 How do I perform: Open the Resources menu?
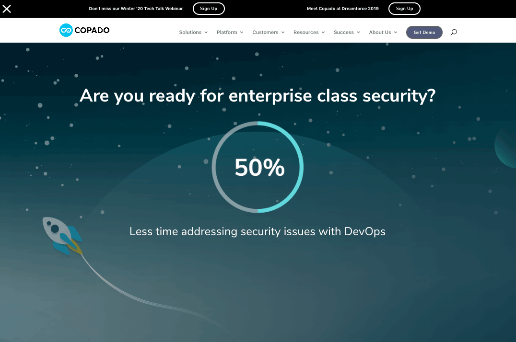[x=306, y=33]
